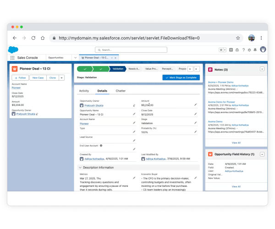The image size is (275, 229).
Task: Edit the Amount field pencil
Action: (x=195, y=105)
